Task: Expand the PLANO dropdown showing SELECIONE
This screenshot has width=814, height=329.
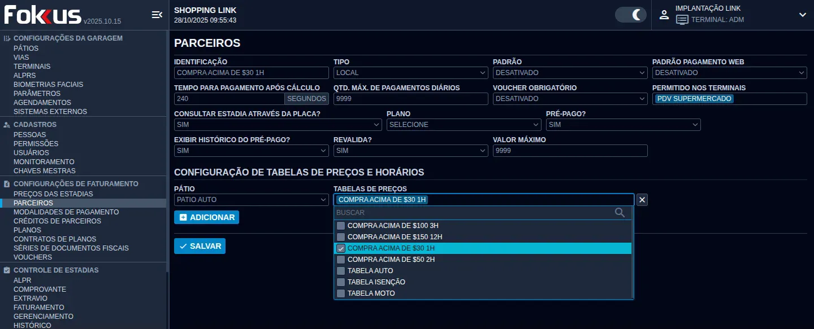Action: point(464,125)
